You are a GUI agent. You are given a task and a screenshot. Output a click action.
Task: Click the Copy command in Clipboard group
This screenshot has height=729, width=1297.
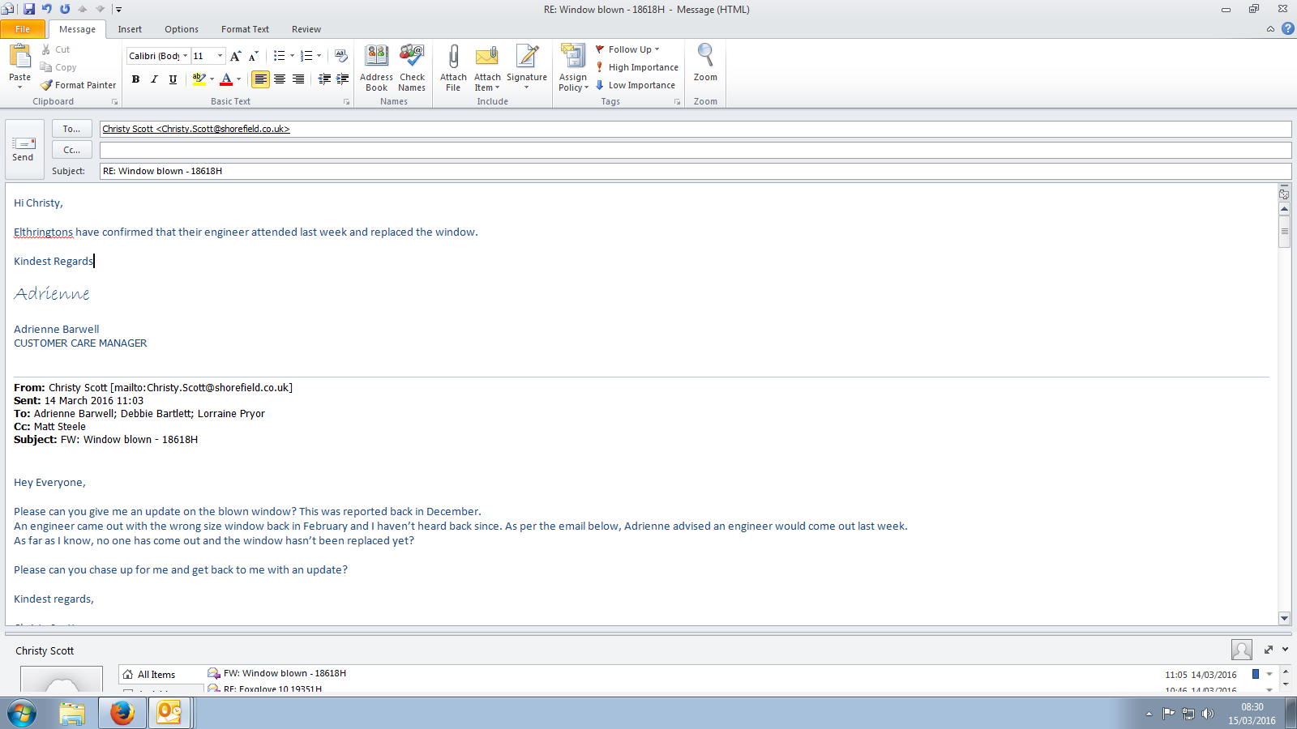point(58,67)
